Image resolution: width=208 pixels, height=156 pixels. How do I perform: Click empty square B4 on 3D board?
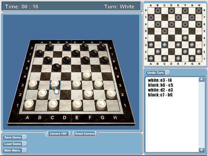coord(45,76)
